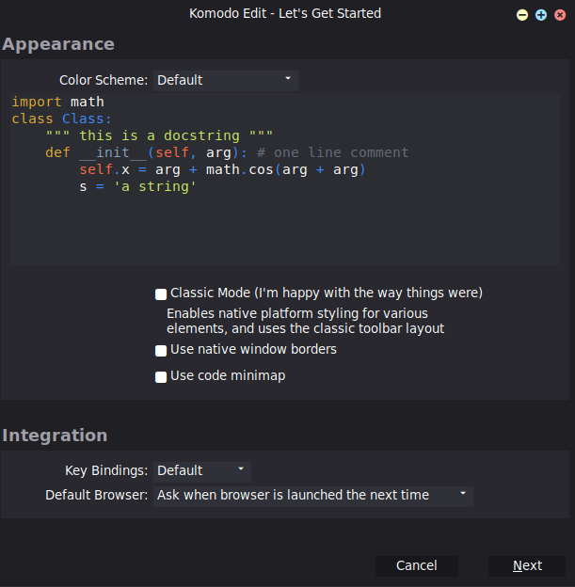Open the Color Scheme dropdown
The image size is (575, 587).
point(226,81)
